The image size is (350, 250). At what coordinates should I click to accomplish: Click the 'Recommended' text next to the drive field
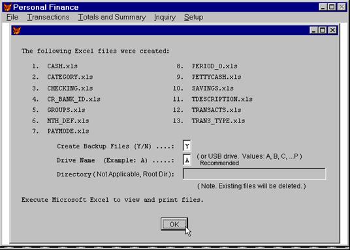point(219,163)
